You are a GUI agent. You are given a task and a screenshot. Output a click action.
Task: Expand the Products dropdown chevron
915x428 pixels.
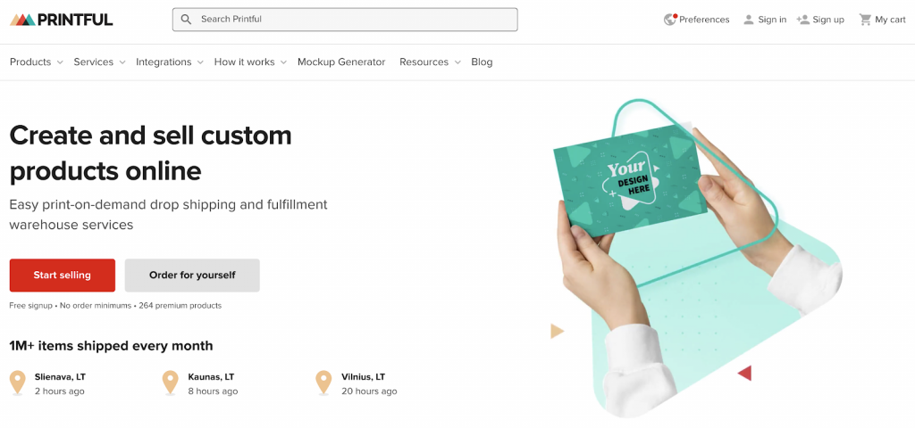pos(60,62)
